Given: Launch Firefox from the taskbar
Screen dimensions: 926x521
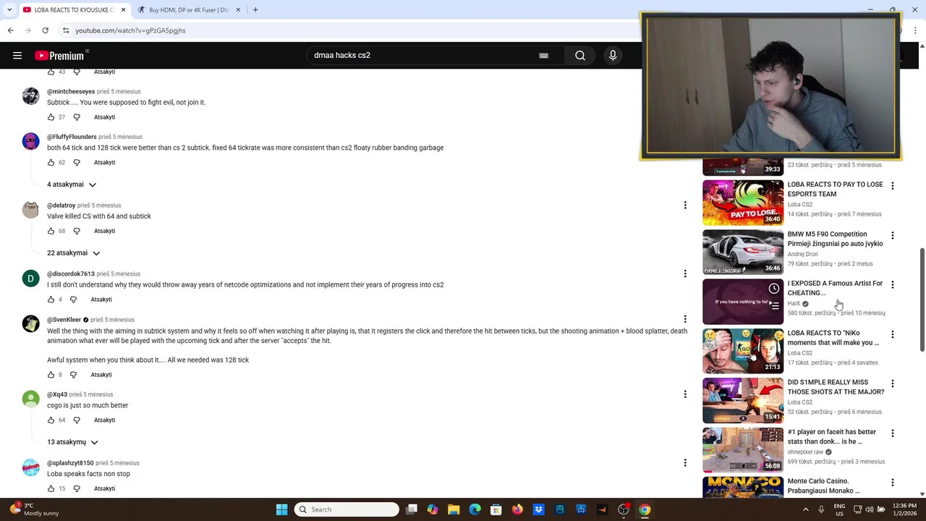Looking at the screenshot, I should 517,509.
